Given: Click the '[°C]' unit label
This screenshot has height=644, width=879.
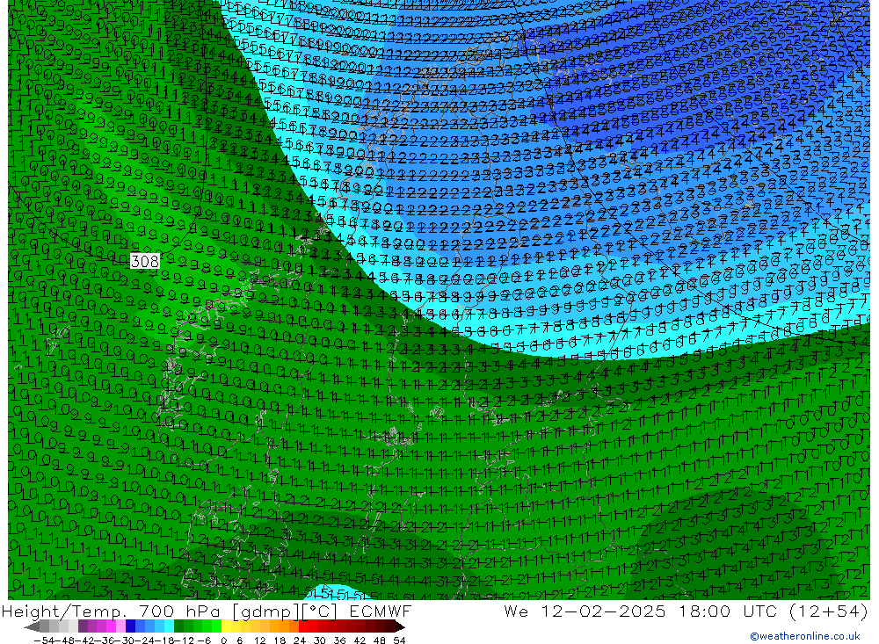Looking at the screenshot, I should [x=321, y=611].
